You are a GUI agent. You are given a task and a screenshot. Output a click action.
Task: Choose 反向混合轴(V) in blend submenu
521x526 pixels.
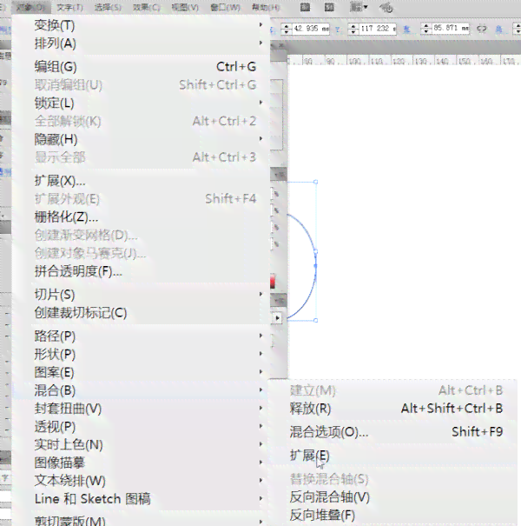(x=394, y=496)
